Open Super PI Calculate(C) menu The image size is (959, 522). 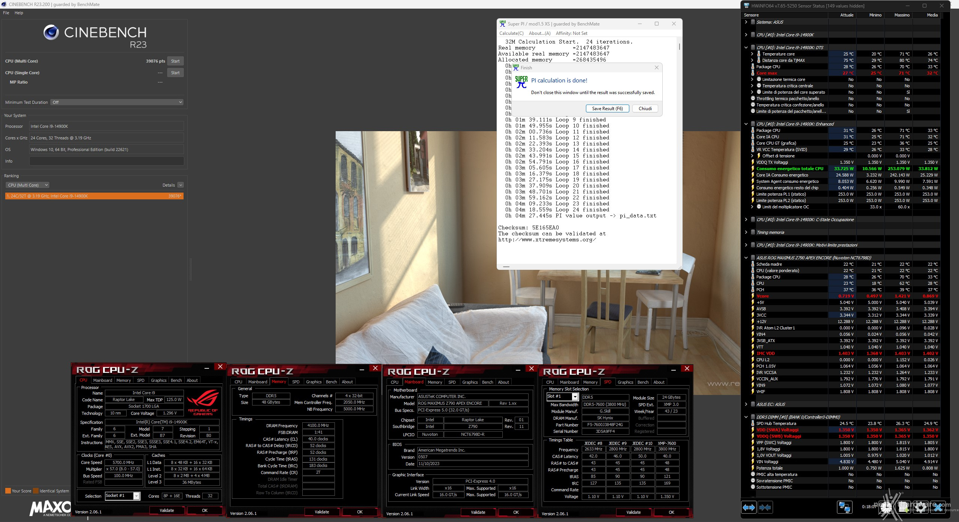click(x=511, y=33)
